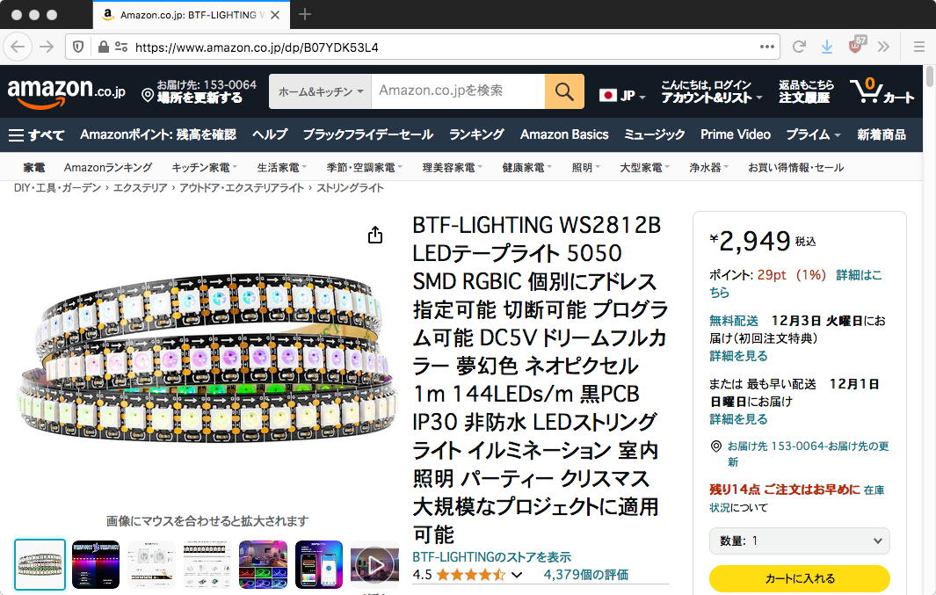936x595 pixels.
Task: Play the product video thumbnail
Action: (374, 564)
